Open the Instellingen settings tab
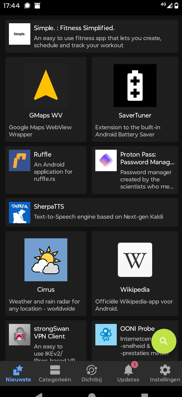Image resolution: width=182 pixels, height=397 pixels. (165, 373)
